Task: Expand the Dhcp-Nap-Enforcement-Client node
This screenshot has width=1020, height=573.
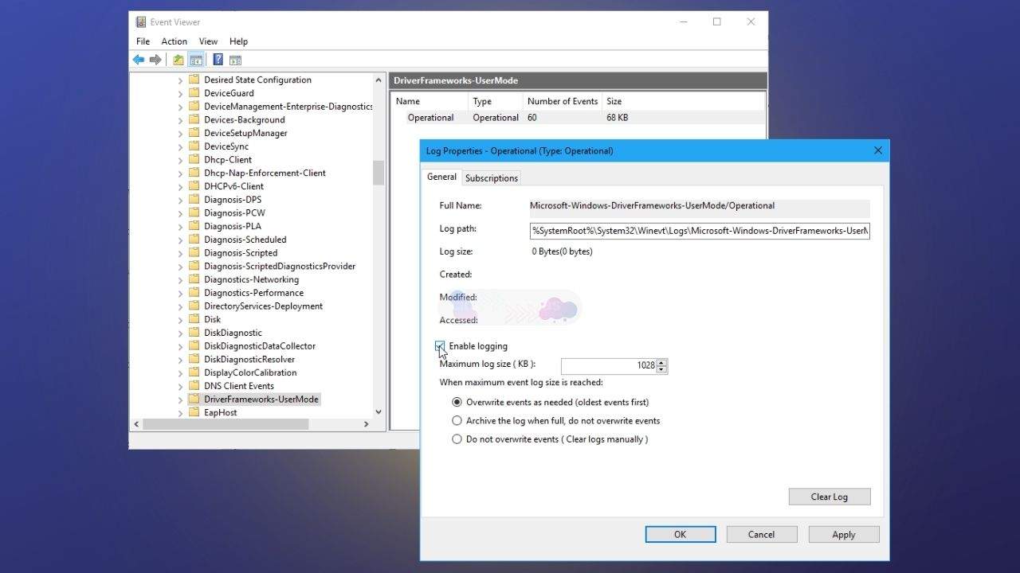Action: pos(180,173)
